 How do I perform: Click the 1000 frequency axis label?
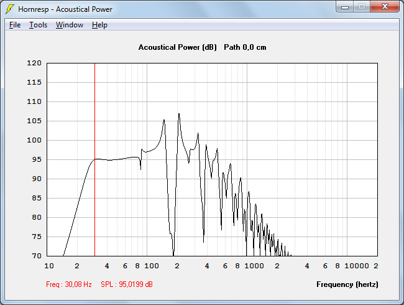pos(254,266)
